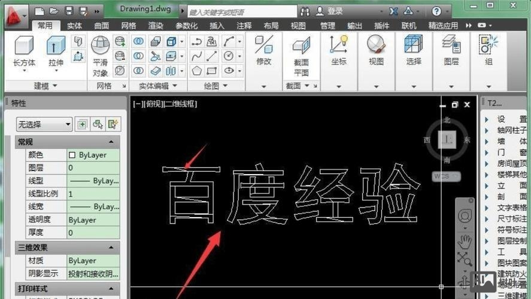Screen dimensions: 531x299
Task: Switch to the 实体 ribbon tab
Action: [74, 26]
